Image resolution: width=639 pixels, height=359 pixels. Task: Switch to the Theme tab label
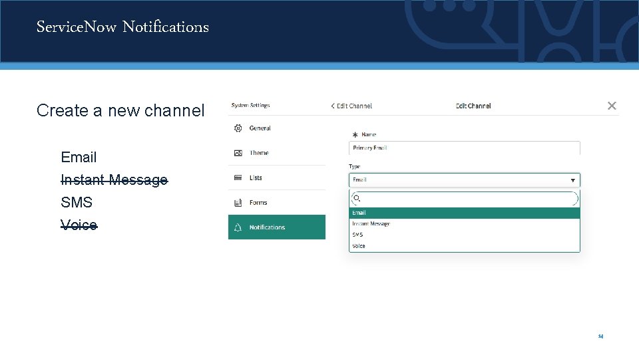(259, 153)
